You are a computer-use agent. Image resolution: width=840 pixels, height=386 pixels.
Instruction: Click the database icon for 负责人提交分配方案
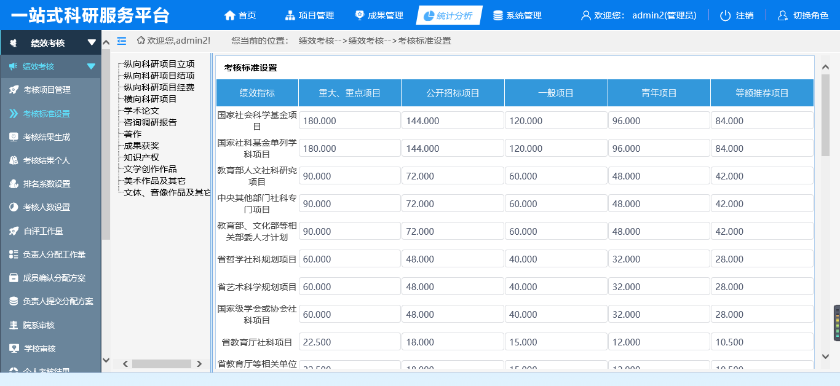coord(14,301)
